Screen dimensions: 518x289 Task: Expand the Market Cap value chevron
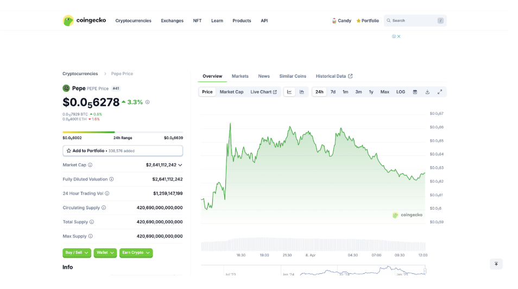(x=180, y=165)
